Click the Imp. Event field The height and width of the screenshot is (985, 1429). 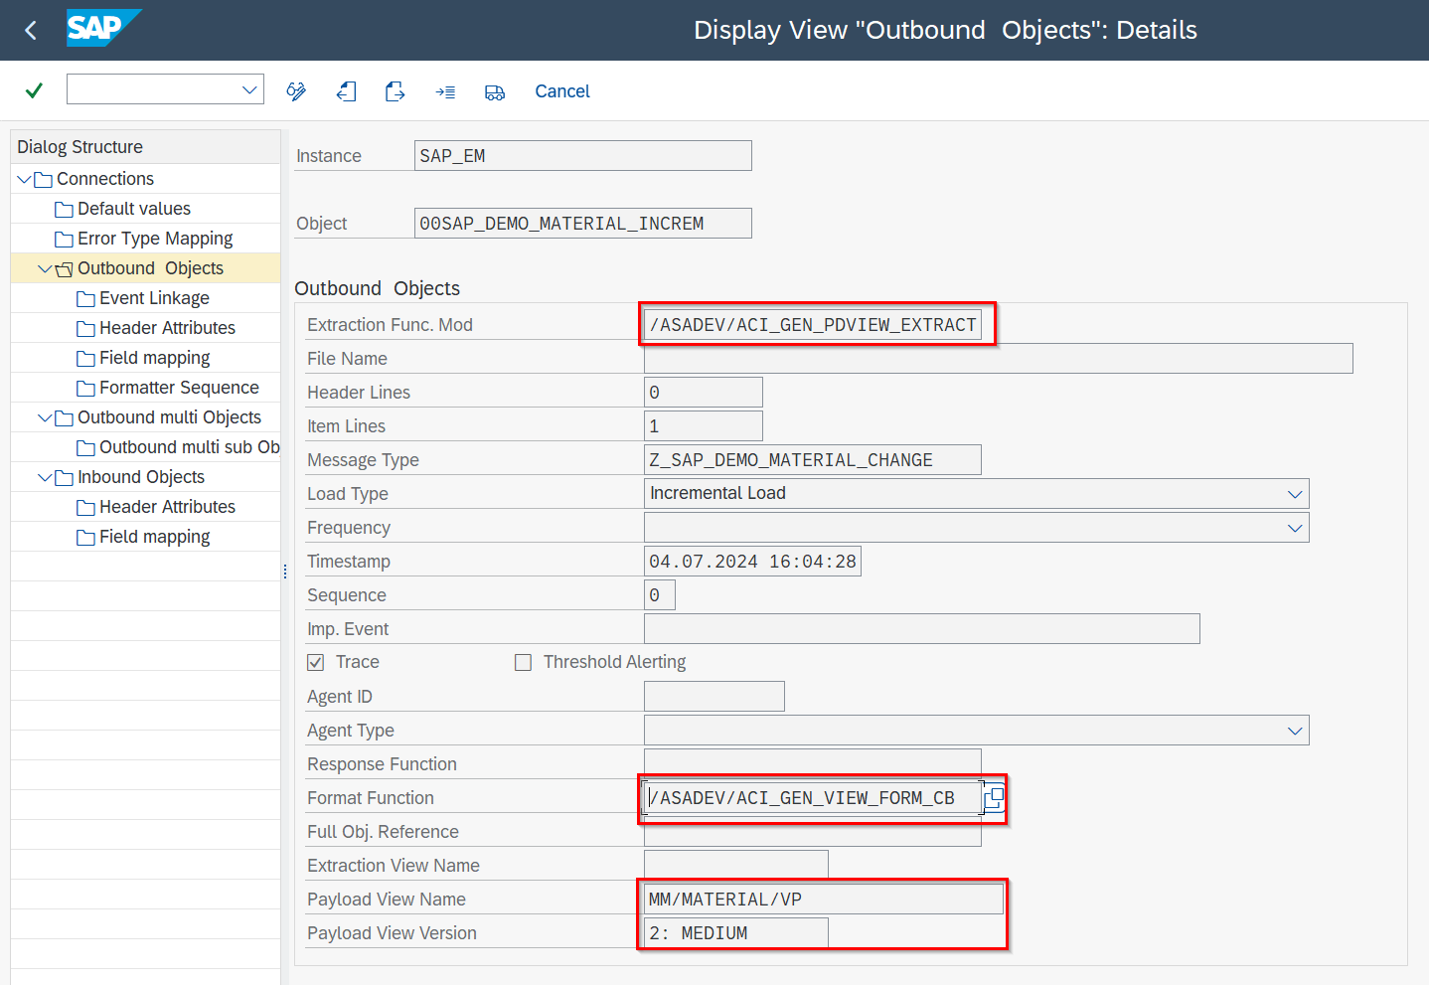tap(922, 629)
